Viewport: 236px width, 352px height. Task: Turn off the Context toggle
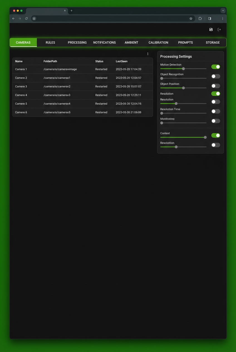[216, 136]
